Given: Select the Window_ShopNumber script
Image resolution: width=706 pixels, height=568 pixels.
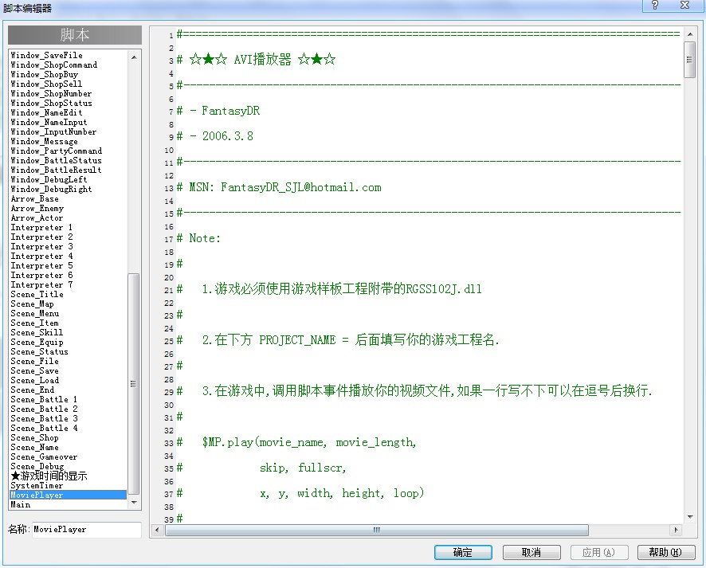Looking at the screenshot, I should 68,94.
